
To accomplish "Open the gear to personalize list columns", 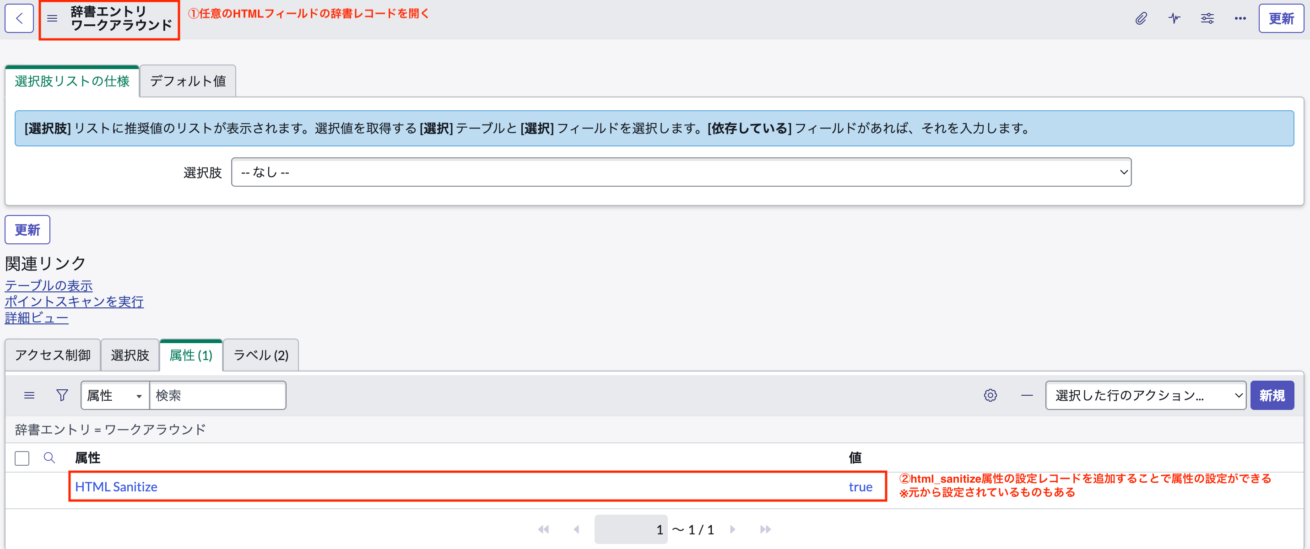I will coord(991,395).
